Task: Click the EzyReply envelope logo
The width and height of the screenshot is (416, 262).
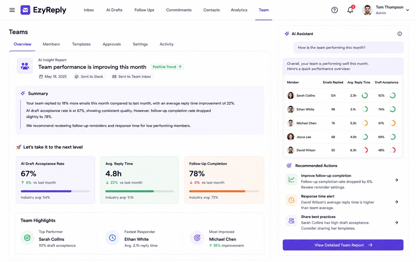Action: tap(25, 10)
